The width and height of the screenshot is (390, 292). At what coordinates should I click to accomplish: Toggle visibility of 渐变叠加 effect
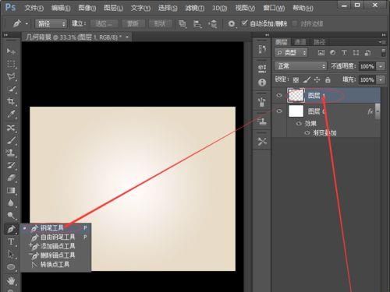(307, 133)
